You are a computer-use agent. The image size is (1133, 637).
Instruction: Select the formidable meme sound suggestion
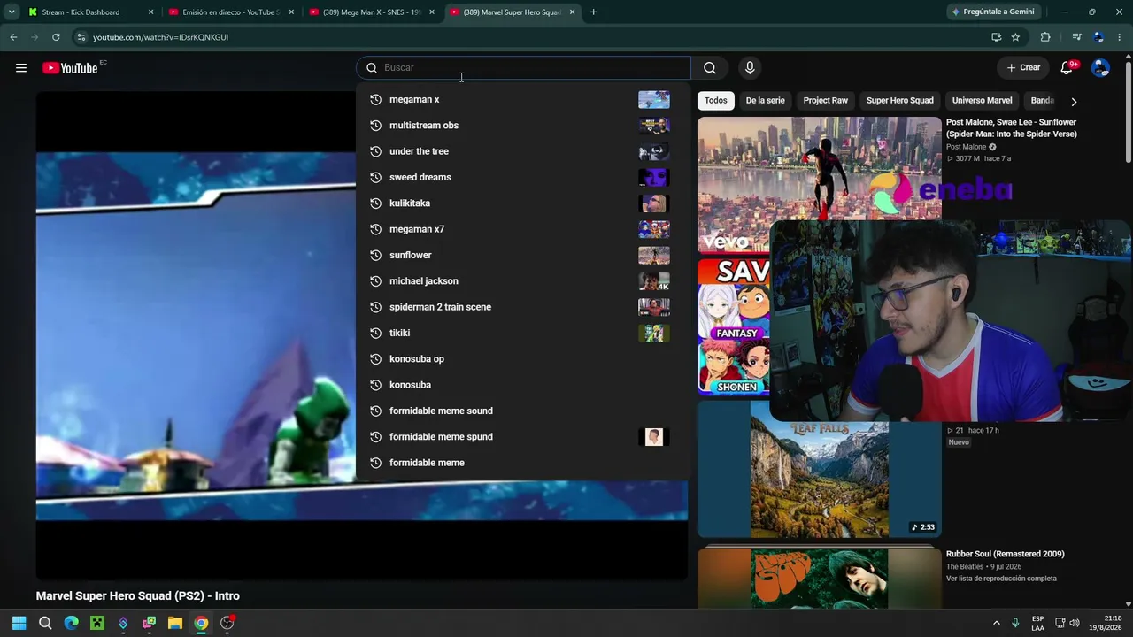[522, 411]
